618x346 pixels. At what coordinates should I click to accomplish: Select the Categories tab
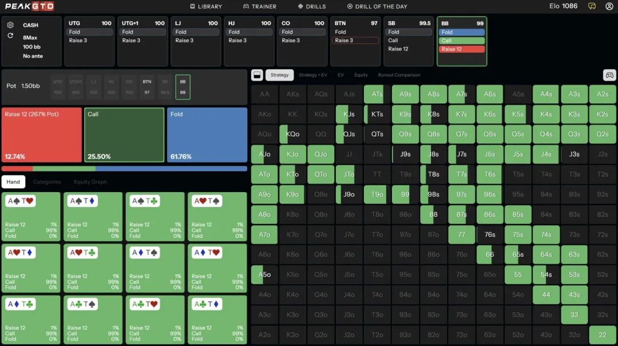pyautogui.click(x=47, y=182)
